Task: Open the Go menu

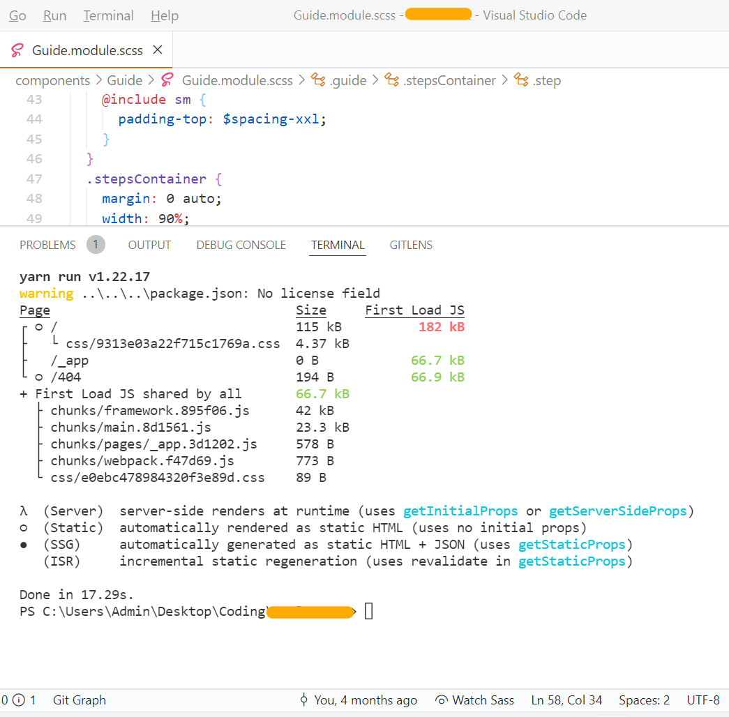Action: [x=17, y=15]
